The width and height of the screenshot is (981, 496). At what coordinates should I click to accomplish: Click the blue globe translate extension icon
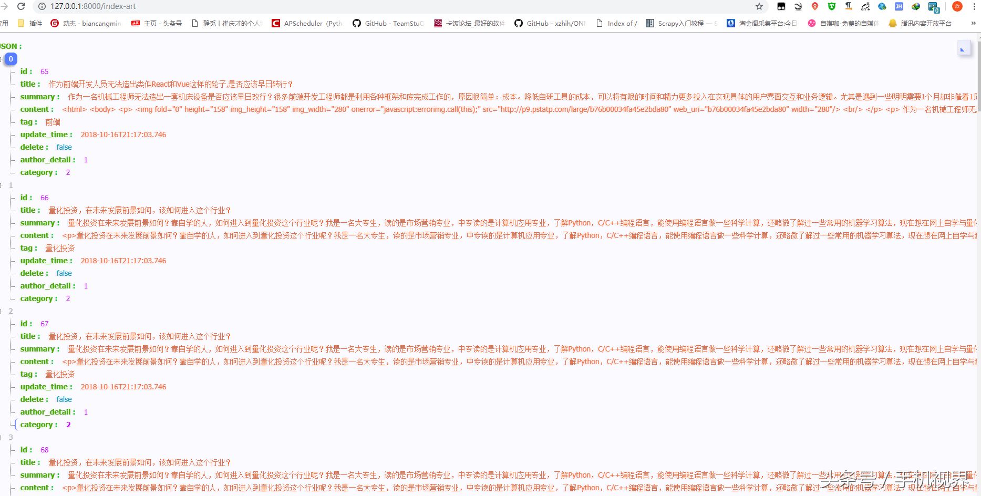click(x=882, y=7)
